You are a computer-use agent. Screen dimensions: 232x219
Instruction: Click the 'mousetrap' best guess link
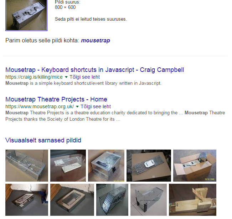coord(96,40)
